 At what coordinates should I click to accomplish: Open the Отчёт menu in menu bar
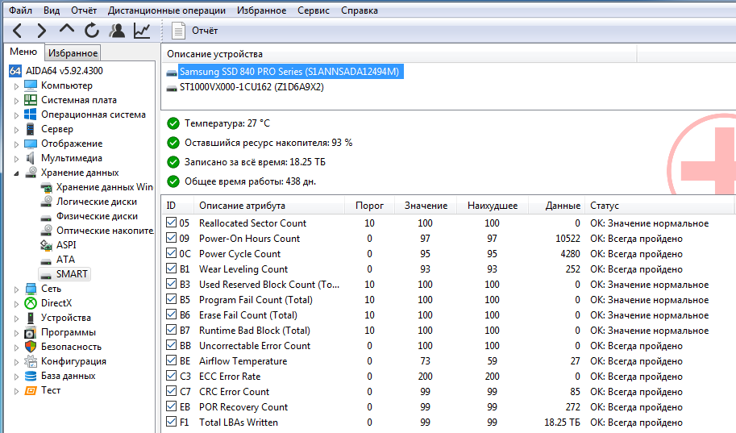tap(84, 10)
